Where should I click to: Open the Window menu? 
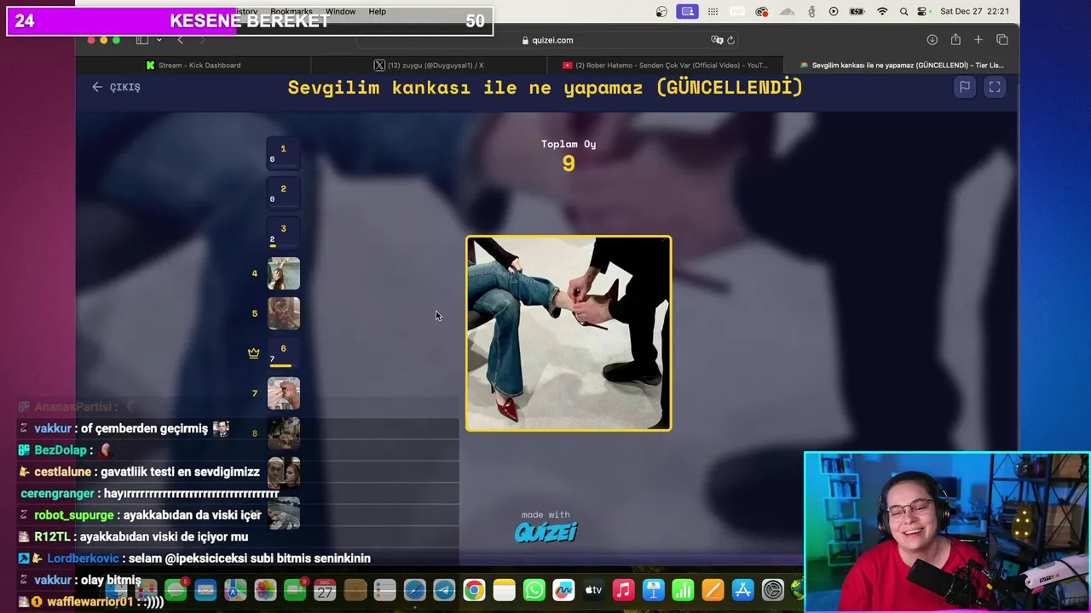(340, 12)
